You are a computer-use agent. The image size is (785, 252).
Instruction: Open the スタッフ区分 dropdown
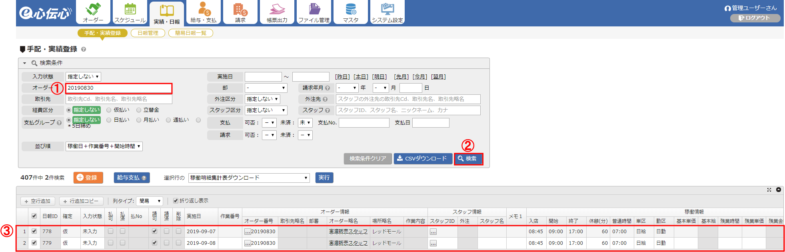(266, 110)
